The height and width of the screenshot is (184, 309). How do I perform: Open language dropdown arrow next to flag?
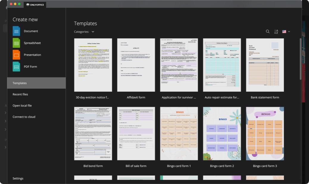point(289,32)
